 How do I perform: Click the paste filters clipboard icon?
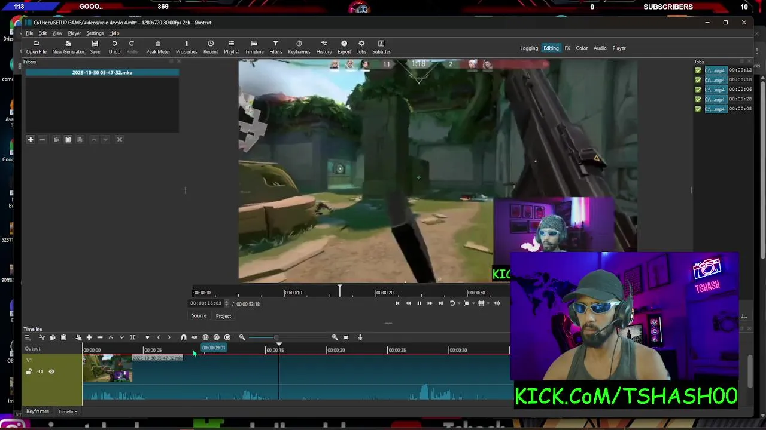(68, 139)
